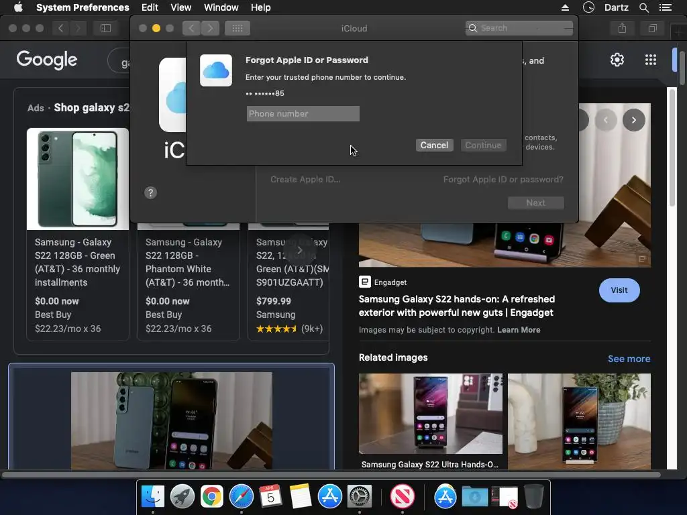Screen dimensions: 687x515
Task: Open Galaxy S22 Phantom White listing
Action: click(188, 262)
